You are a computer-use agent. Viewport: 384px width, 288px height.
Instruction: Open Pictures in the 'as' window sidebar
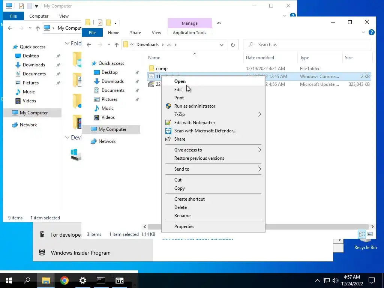click(109, 99)
